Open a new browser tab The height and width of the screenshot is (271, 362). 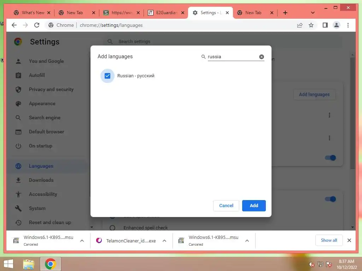(x=285, y=13)
